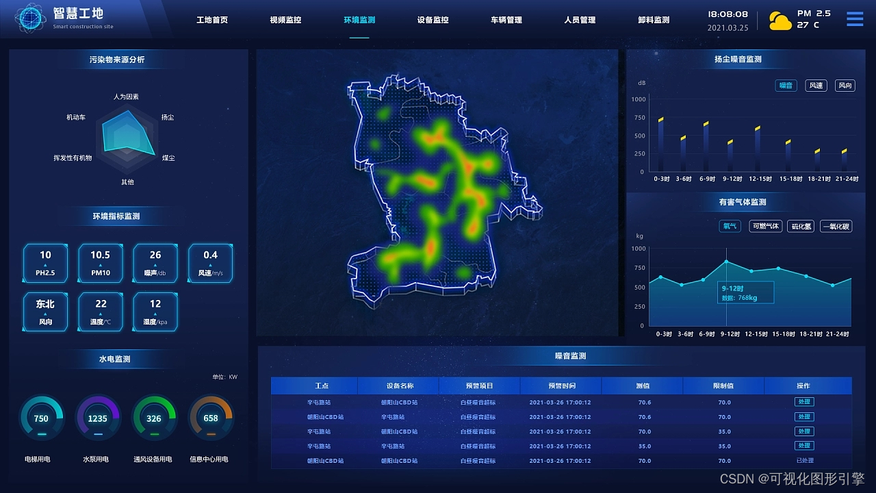Open the 车辆管理 tab
Viewport: 876px width, 493px height.
[506, 20]
